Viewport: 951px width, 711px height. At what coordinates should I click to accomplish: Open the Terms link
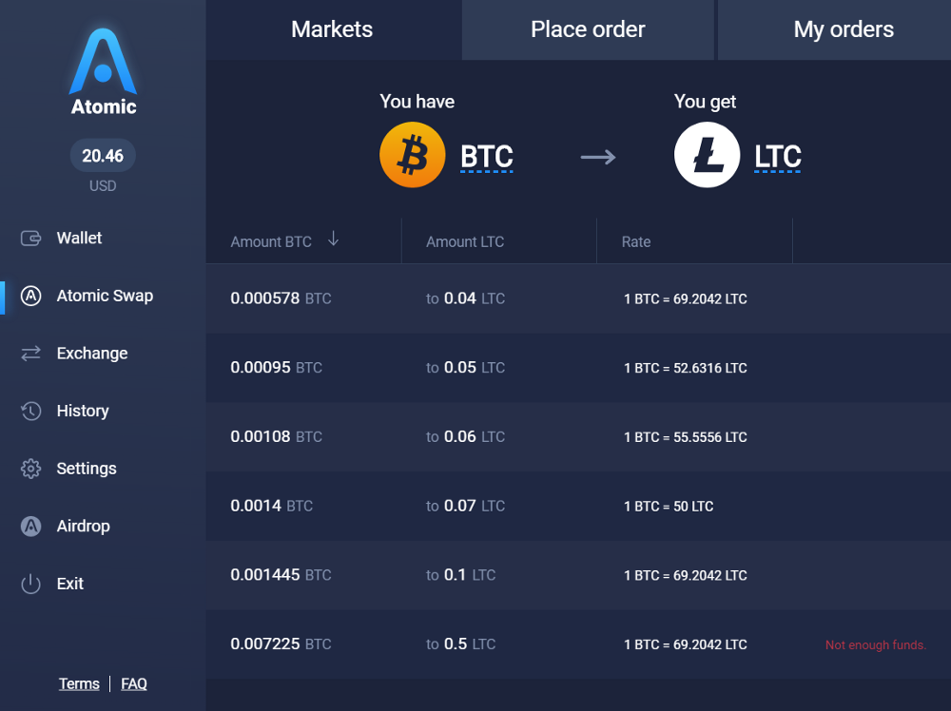(79, 683)
